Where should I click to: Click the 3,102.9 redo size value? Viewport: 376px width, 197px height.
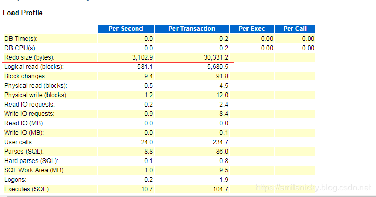(x=143, y=57)
